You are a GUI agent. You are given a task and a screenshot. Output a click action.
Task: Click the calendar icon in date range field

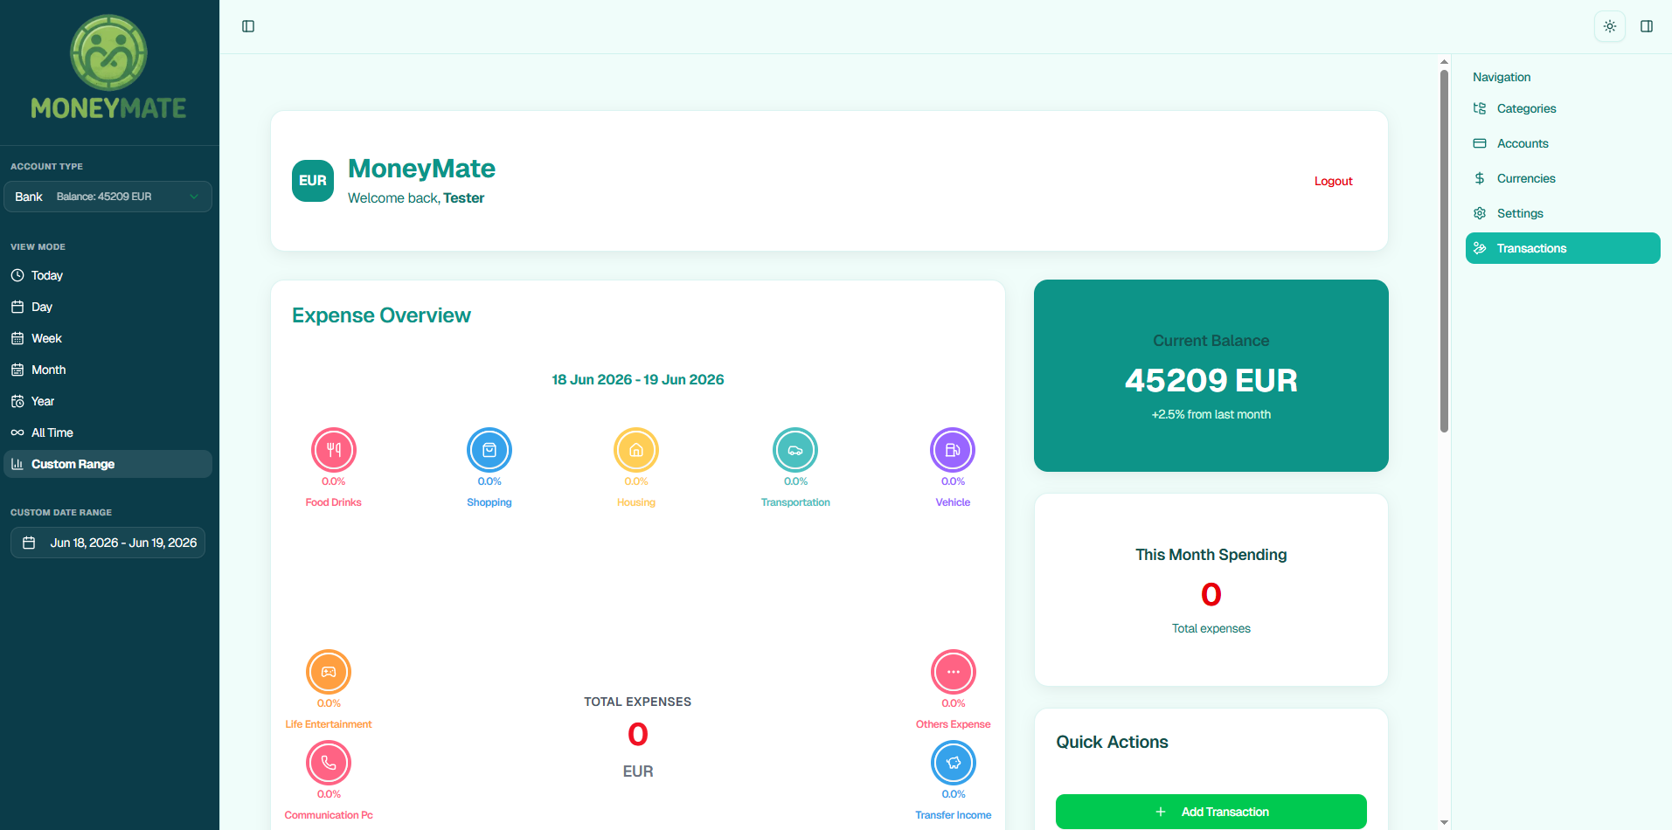[x=29, y=543]
